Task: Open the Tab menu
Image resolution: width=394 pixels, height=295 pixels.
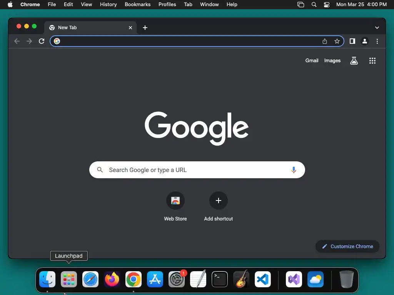Action: (188, 5)
